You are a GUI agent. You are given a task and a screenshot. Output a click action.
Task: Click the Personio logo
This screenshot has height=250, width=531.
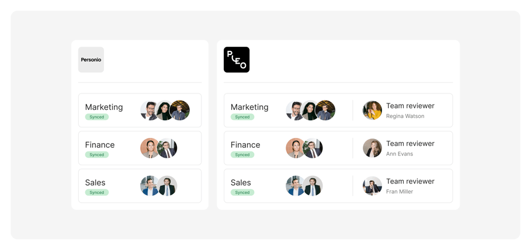(x=91, y=60)
